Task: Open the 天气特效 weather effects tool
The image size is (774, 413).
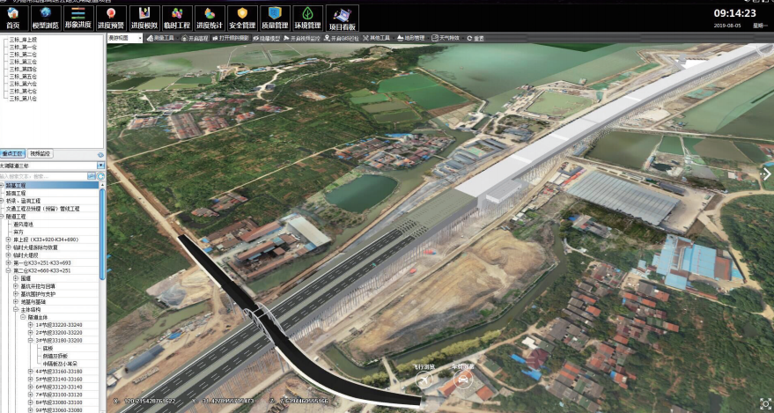Action: coord(446,38)
